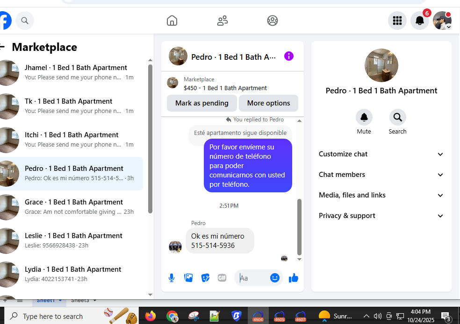Screen dimensions: 460x324
Task: Click the Facebook logo
Action: point(5,21)
